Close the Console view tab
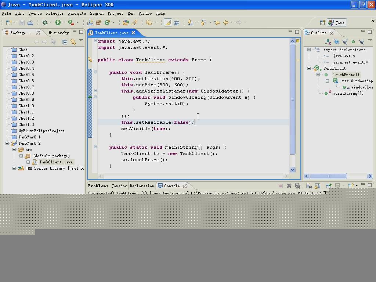The height and width of the screenshot is (282, 376). 185,186
